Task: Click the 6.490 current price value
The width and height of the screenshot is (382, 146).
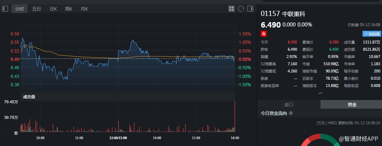Action: 271,25
